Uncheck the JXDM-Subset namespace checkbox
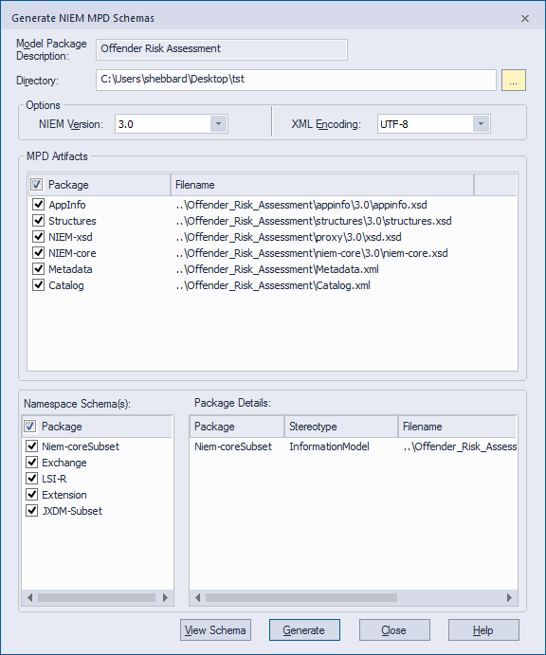The height and width of the screenshot is (655, 546). pyautogui.click(x=31, y=511)
